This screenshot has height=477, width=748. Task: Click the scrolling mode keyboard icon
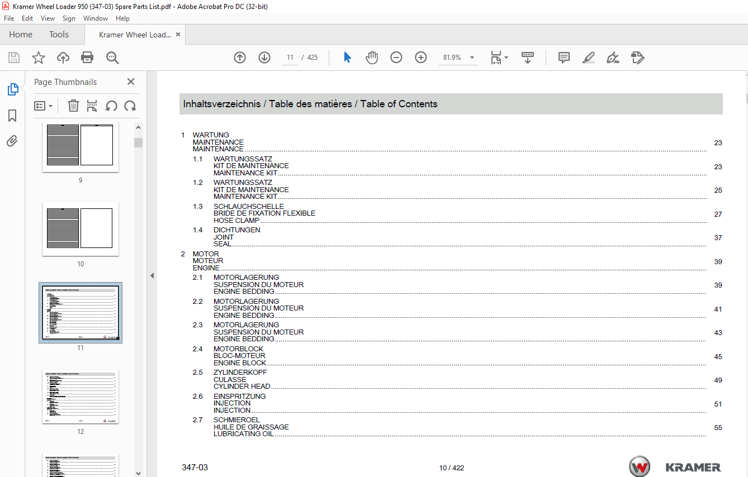pyautogui.click(x=528, y=58)
